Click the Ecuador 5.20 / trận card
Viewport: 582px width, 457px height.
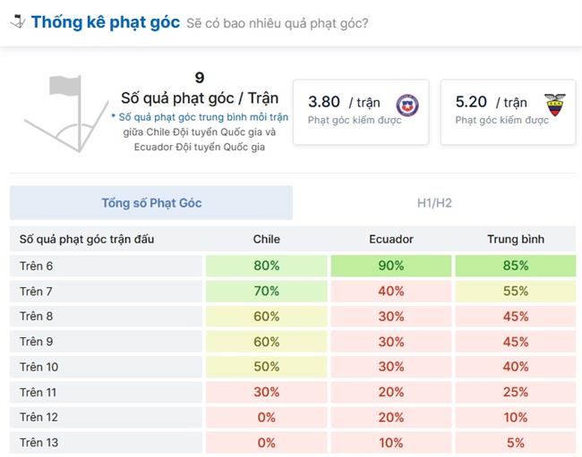(x=509, y=111)
